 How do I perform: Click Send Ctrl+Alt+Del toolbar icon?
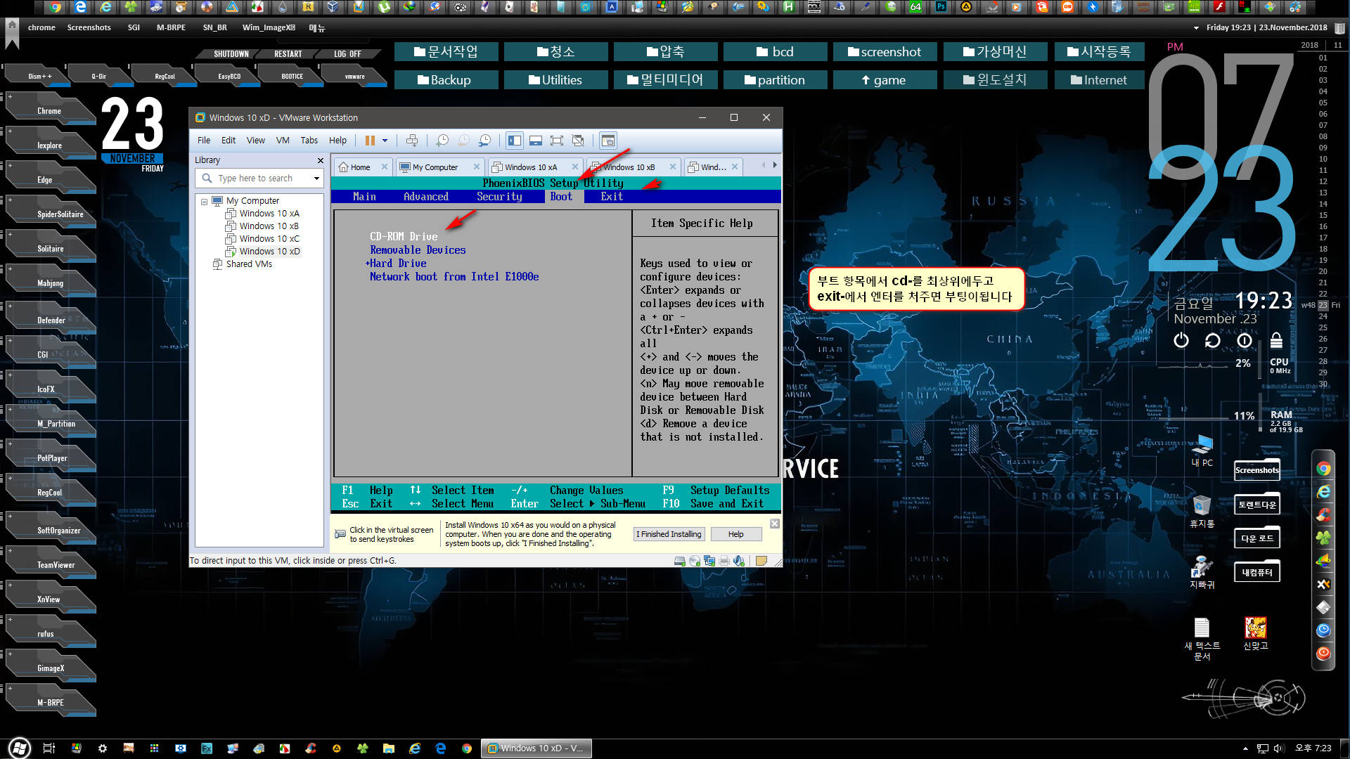412,141
